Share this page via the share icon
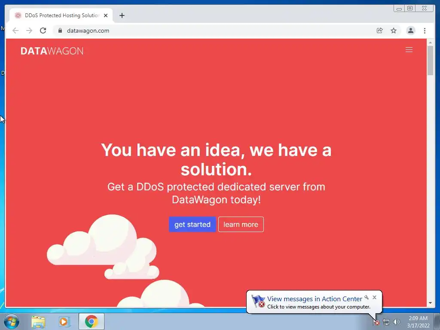 tap(380, 31)
